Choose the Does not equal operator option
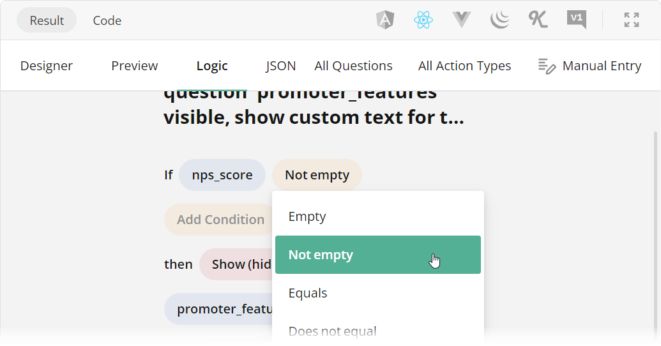This screenshot has width=661, height=346. [377, 331]
